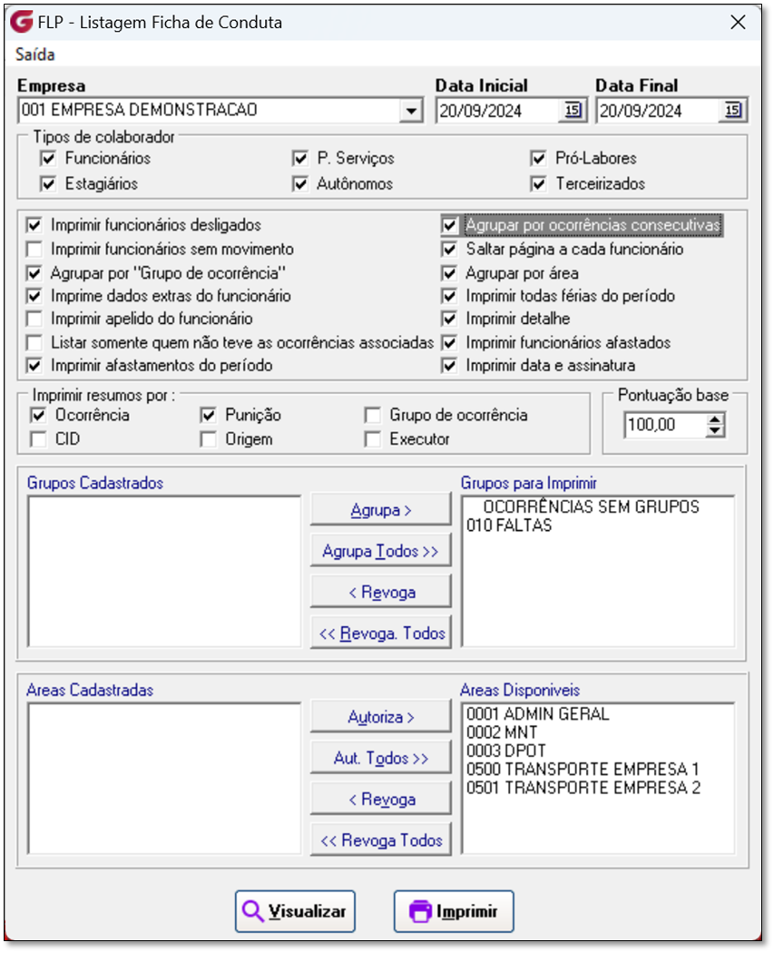This screenshot has height=953, width=774.
Task: Click the Imprimir button with printer
Action: click(x=454, y=911)
